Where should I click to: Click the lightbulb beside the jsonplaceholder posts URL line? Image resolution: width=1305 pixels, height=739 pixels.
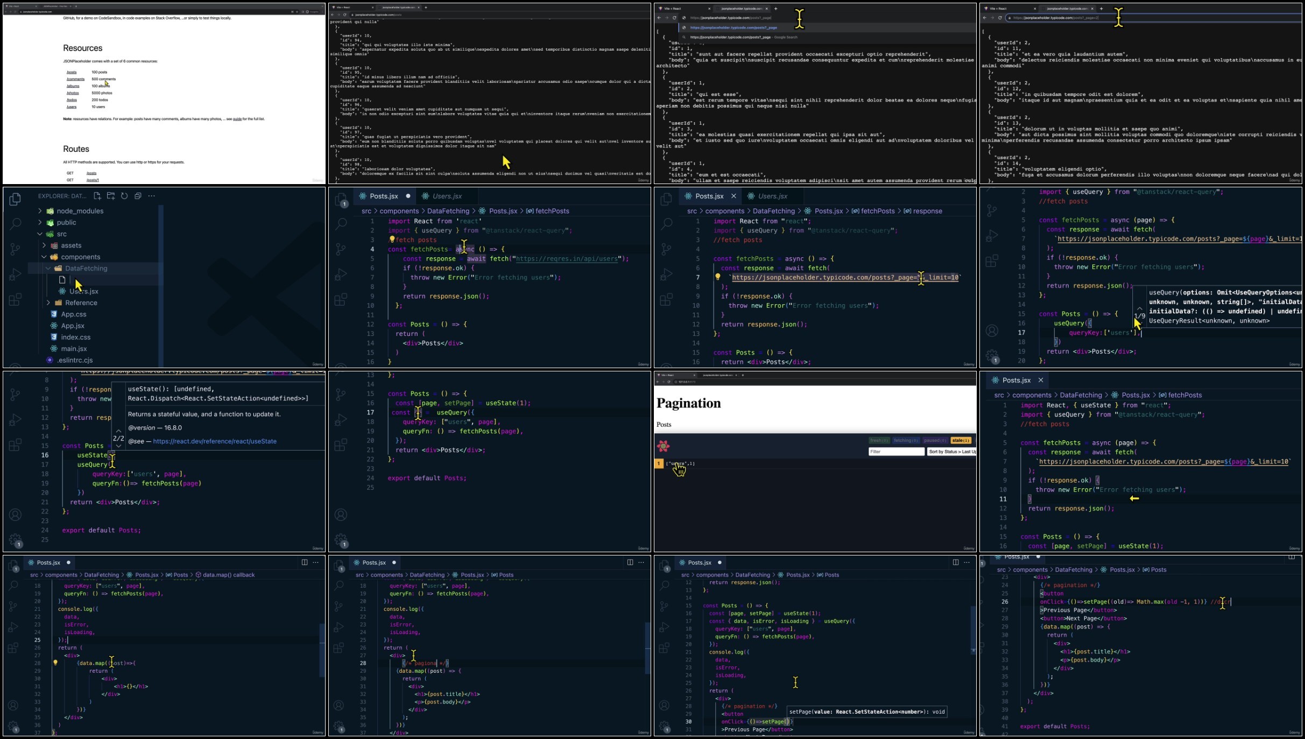tap(717, 277)
